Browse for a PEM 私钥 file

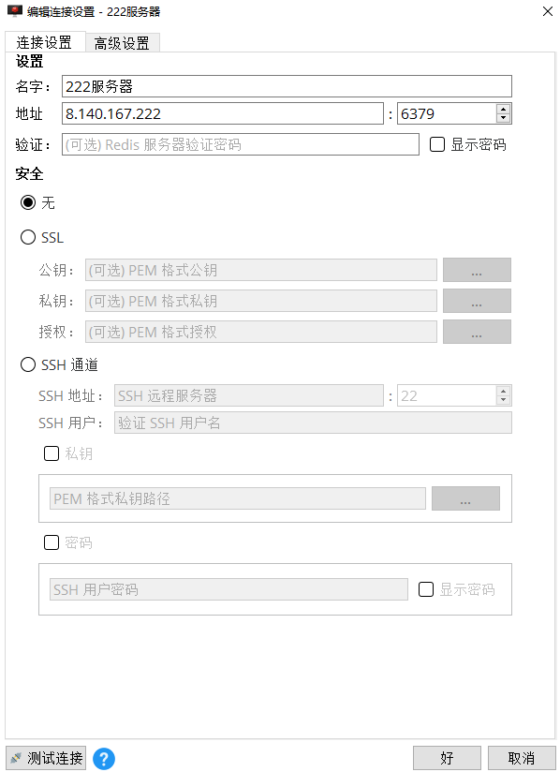pos(477,301)
